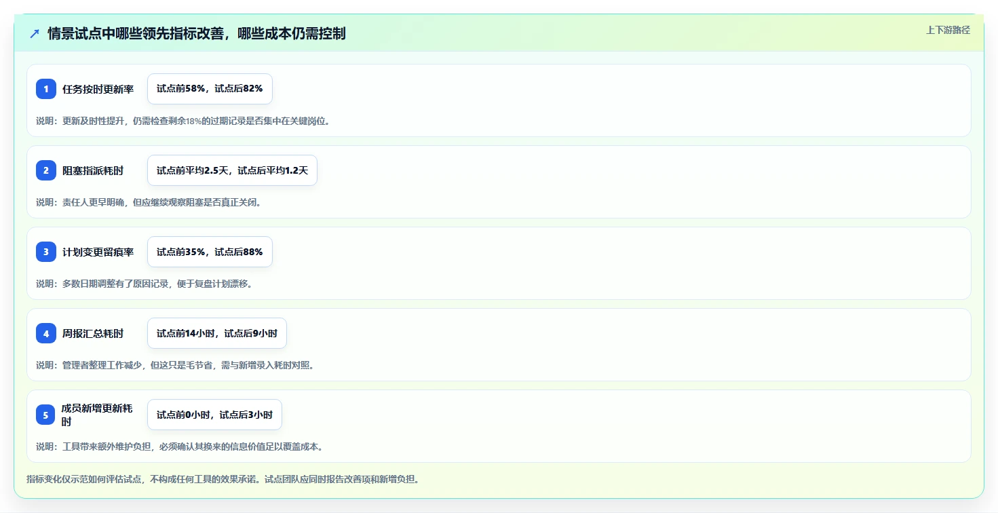The image size is (998, 513).
Task: Click the 上下游路径 label at top right
Action: point(948,30)
